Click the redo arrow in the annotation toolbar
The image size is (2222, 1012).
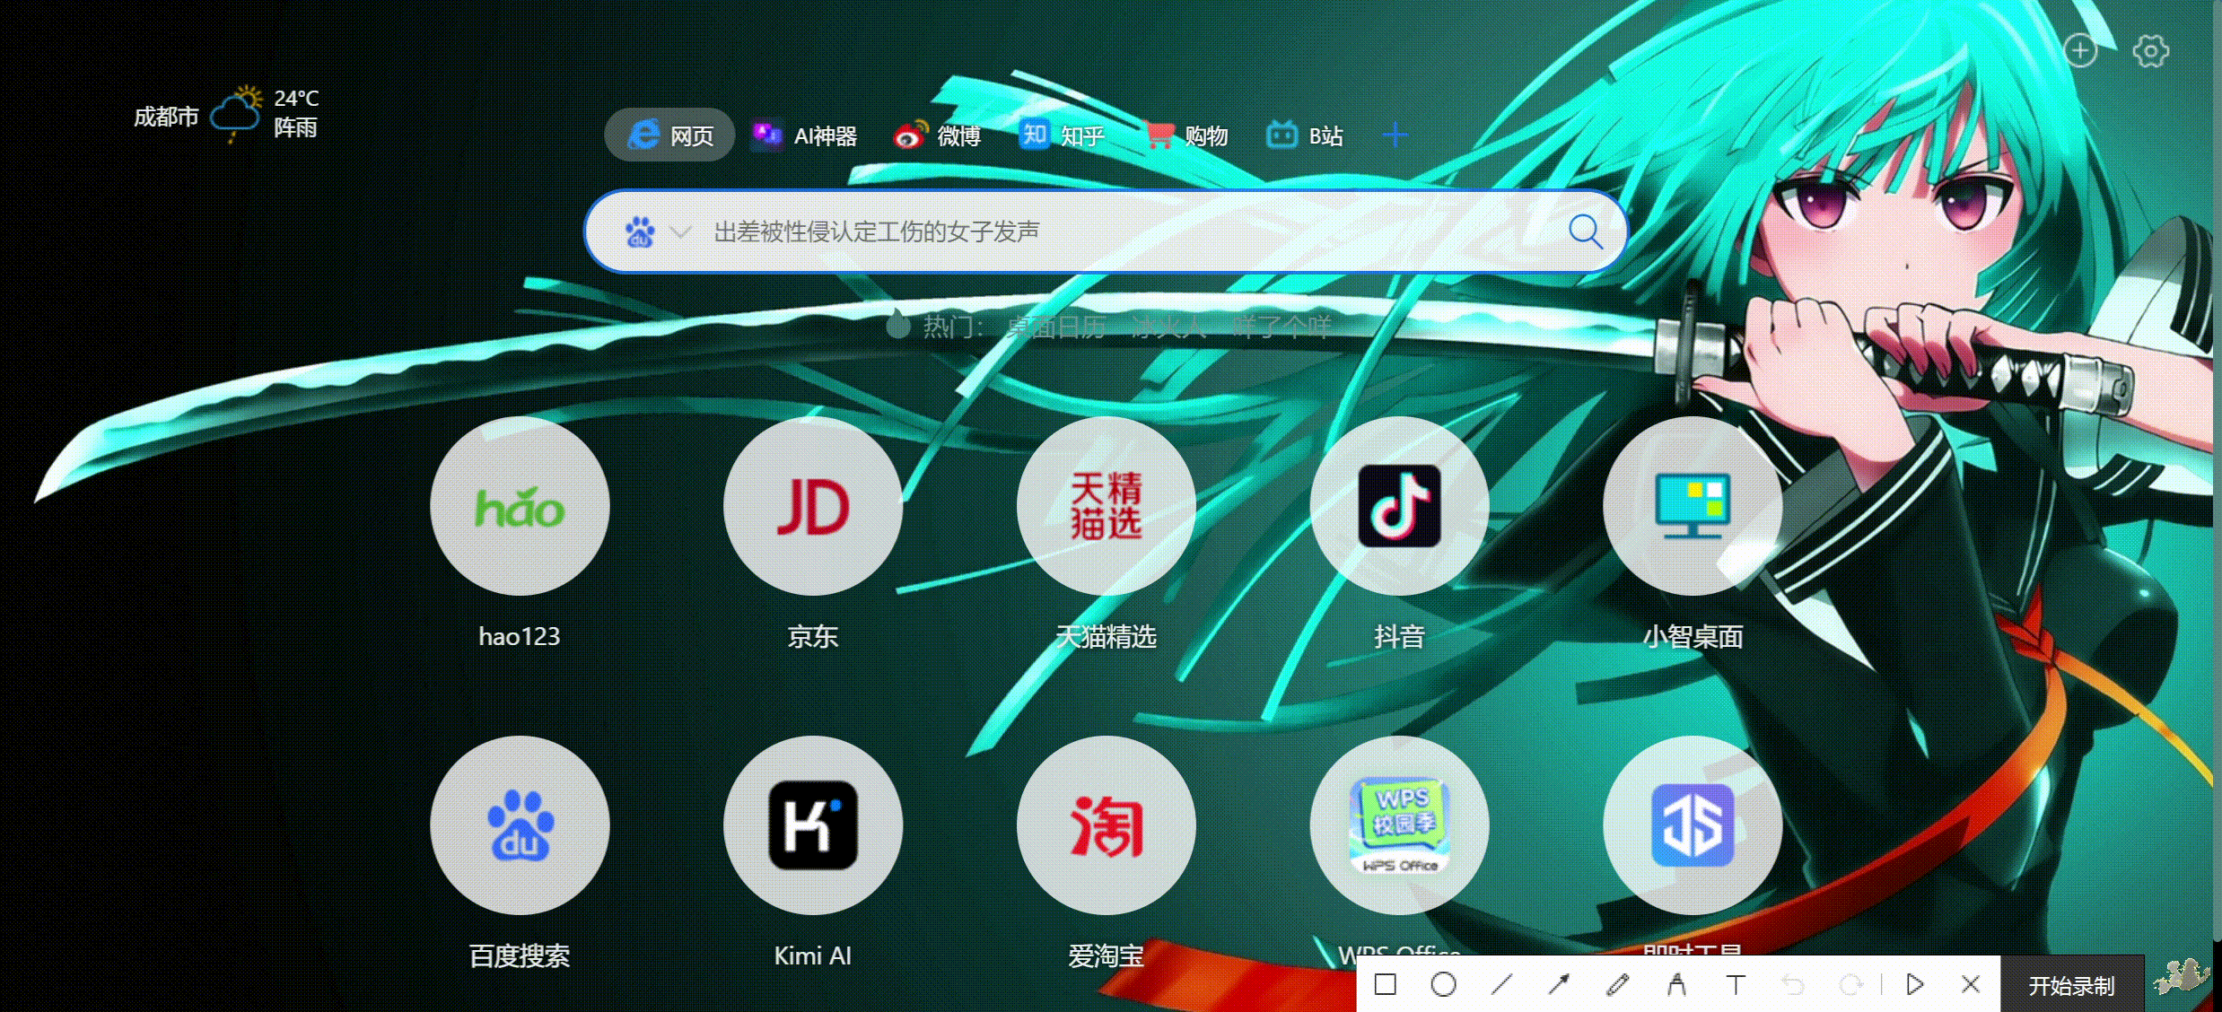(x=1850, y=984)
